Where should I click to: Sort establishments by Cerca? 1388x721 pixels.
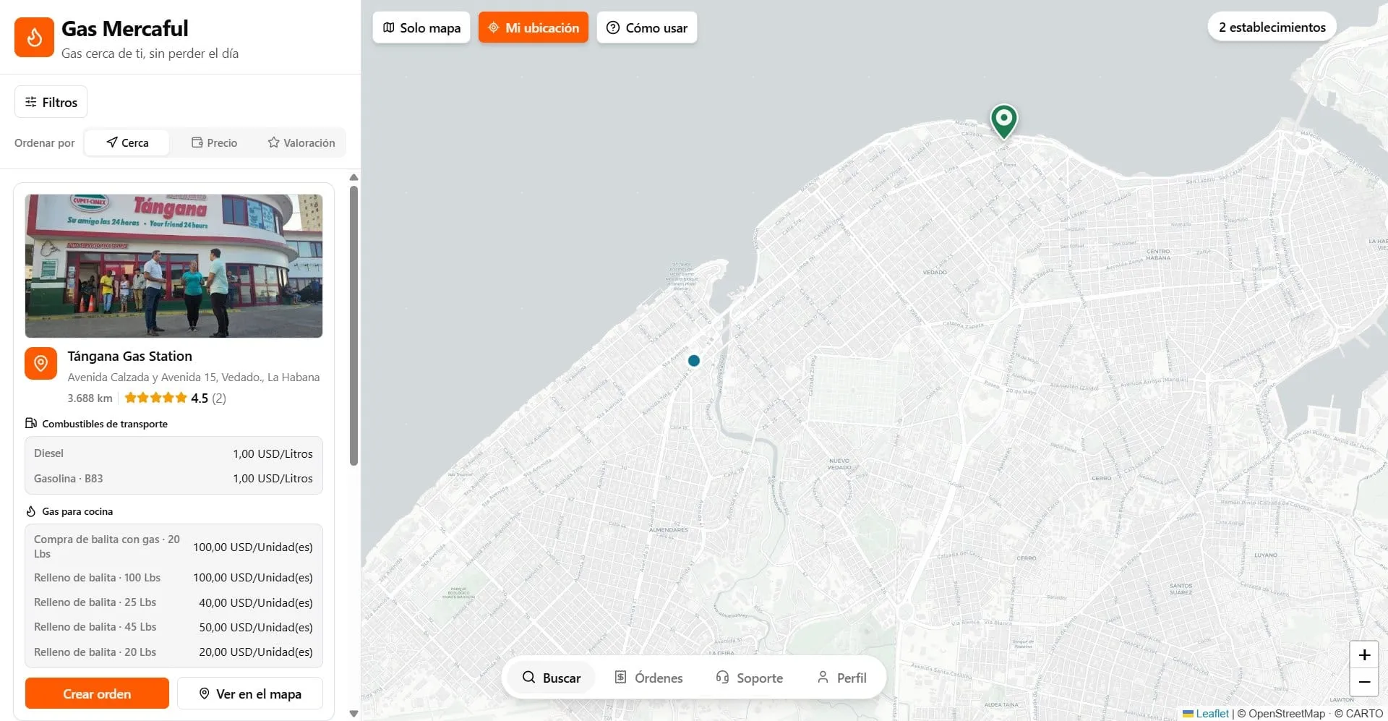(127, 142)
